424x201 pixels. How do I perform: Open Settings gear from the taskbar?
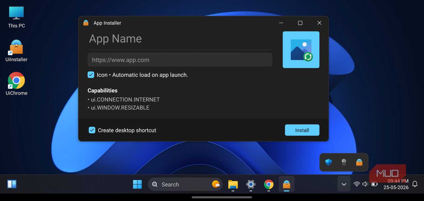pos(251,184)
